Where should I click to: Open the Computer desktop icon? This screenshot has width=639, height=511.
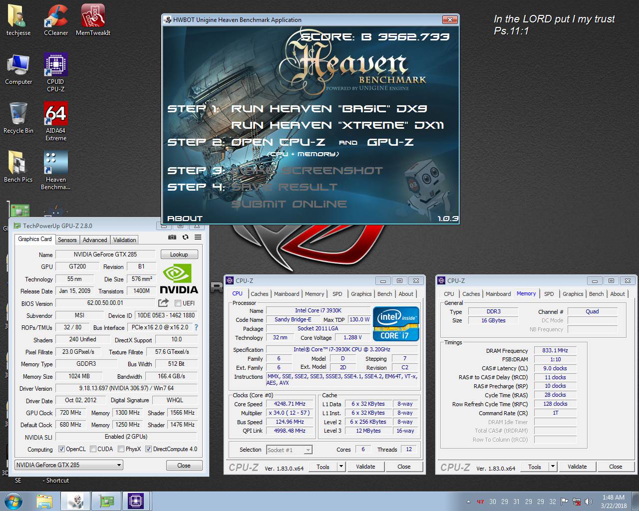[x=18, y=69]
